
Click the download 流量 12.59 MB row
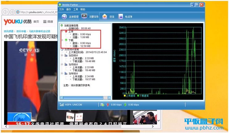pyautogui.click(x=81, y=46)
